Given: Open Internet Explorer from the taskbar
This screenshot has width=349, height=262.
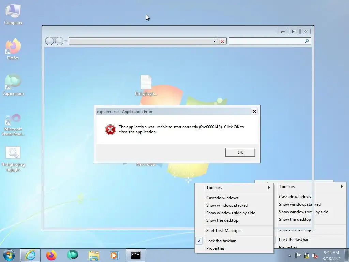Looking at the screenshot, I should (30, 255).
